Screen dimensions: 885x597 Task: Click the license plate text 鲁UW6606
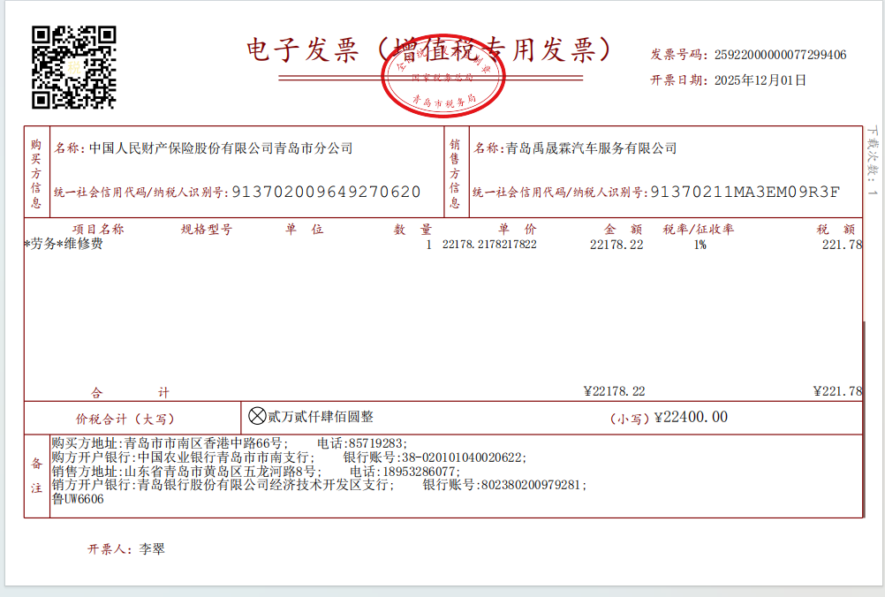pyautogui.click(x=78, y=499)
